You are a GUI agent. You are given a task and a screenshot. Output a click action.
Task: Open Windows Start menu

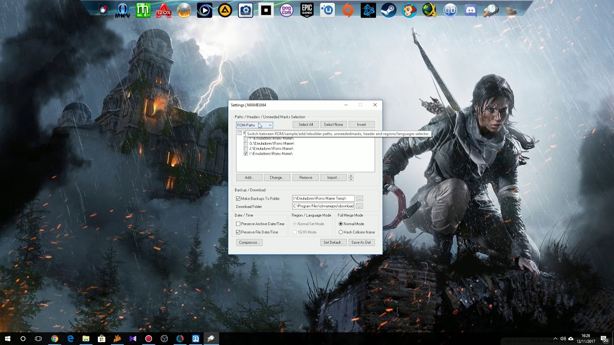(8, 339)
